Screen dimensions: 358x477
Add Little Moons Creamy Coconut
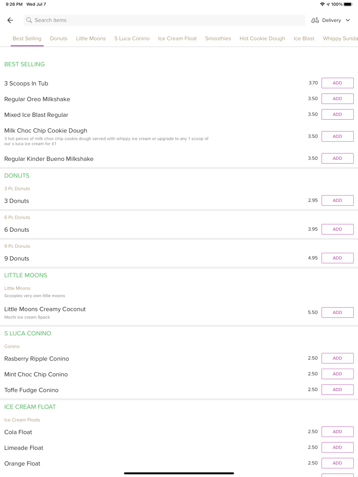click(337, 313)
